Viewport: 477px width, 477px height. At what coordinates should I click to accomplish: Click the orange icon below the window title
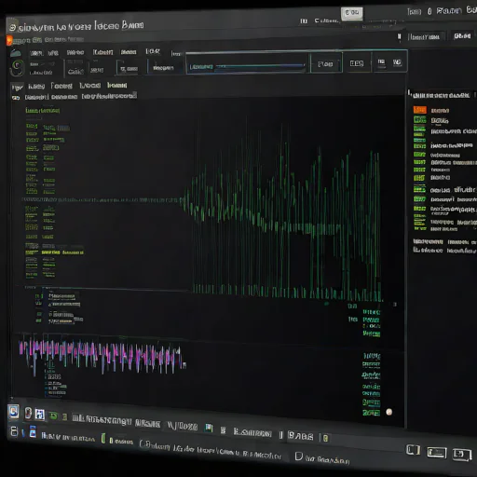point(9,40)
